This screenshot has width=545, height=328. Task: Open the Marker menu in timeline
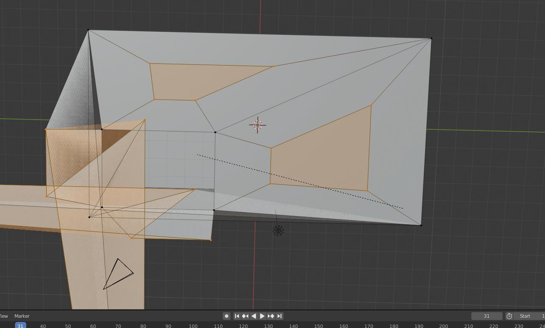22,316
